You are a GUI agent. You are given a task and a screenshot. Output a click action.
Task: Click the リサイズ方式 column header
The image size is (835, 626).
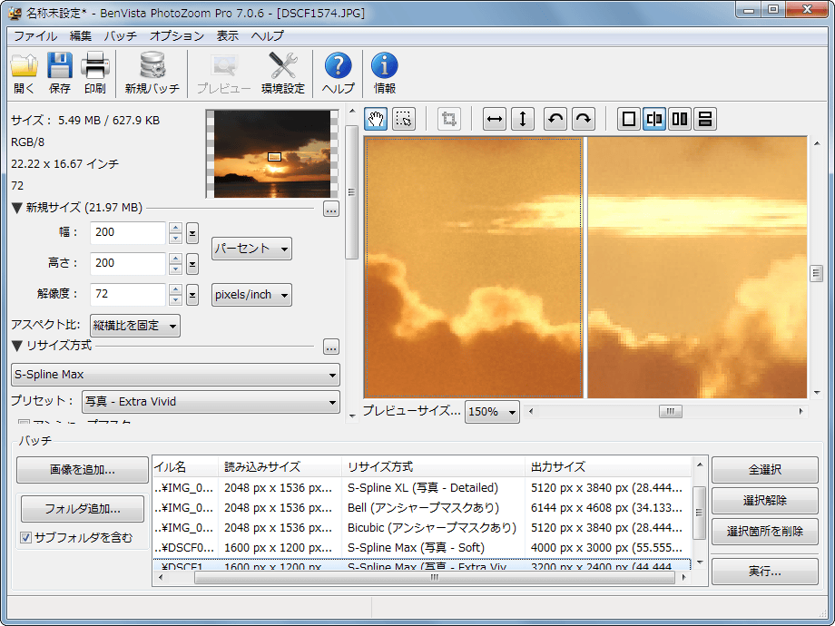[x=434, y=467]
